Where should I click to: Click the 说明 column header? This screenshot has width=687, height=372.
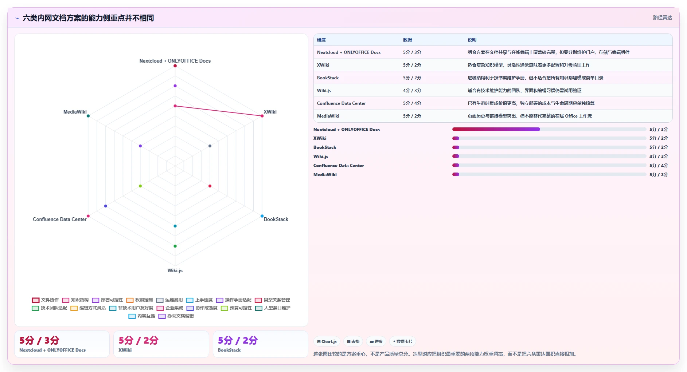(x=472, y=40)
